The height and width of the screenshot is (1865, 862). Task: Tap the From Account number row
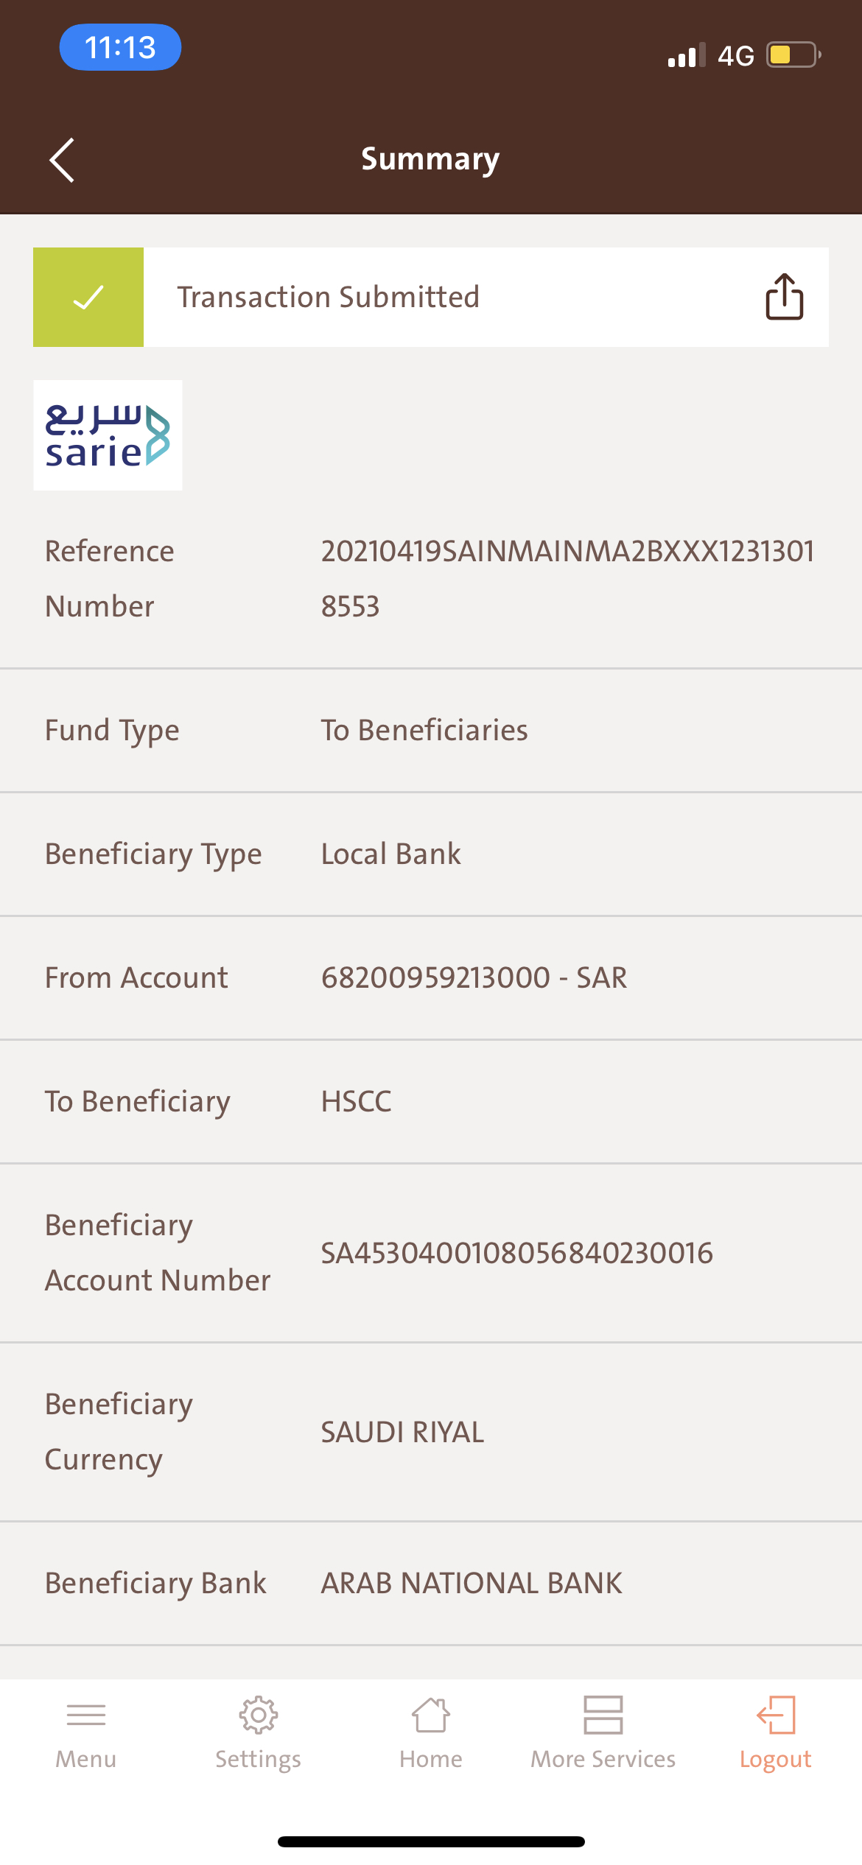click(x=431, y=978)
